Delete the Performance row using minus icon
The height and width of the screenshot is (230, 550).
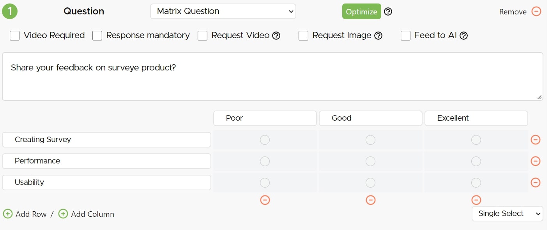click(x=536, y=161)
